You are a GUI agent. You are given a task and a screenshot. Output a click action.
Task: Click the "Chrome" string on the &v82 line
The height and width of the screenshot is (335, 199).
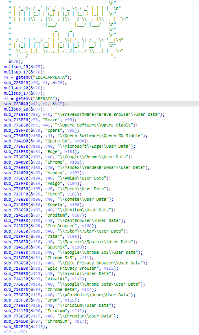click(x=55, y=162)
